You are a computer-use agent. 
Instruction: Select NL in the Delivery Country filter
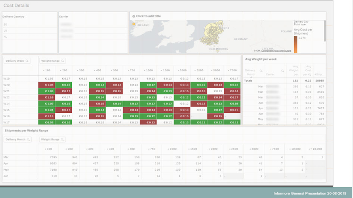point(29,37)
